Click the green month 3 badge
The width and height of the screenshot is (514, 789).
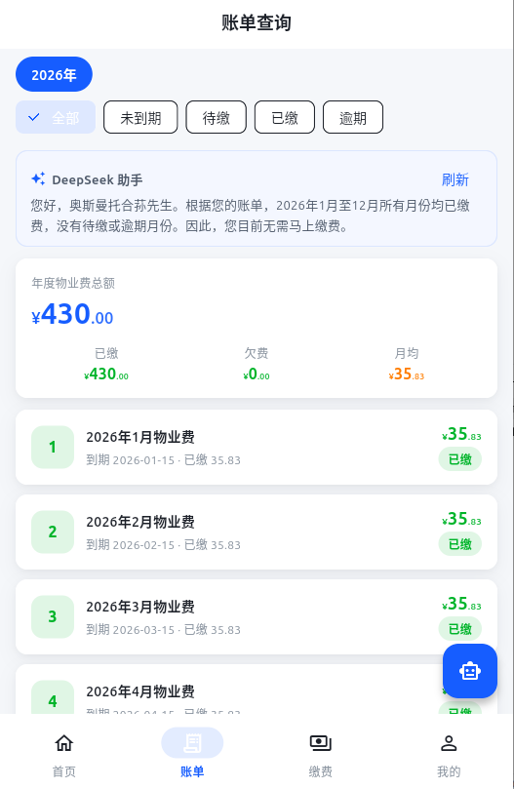pyautogui.click(x=53, y=616)
